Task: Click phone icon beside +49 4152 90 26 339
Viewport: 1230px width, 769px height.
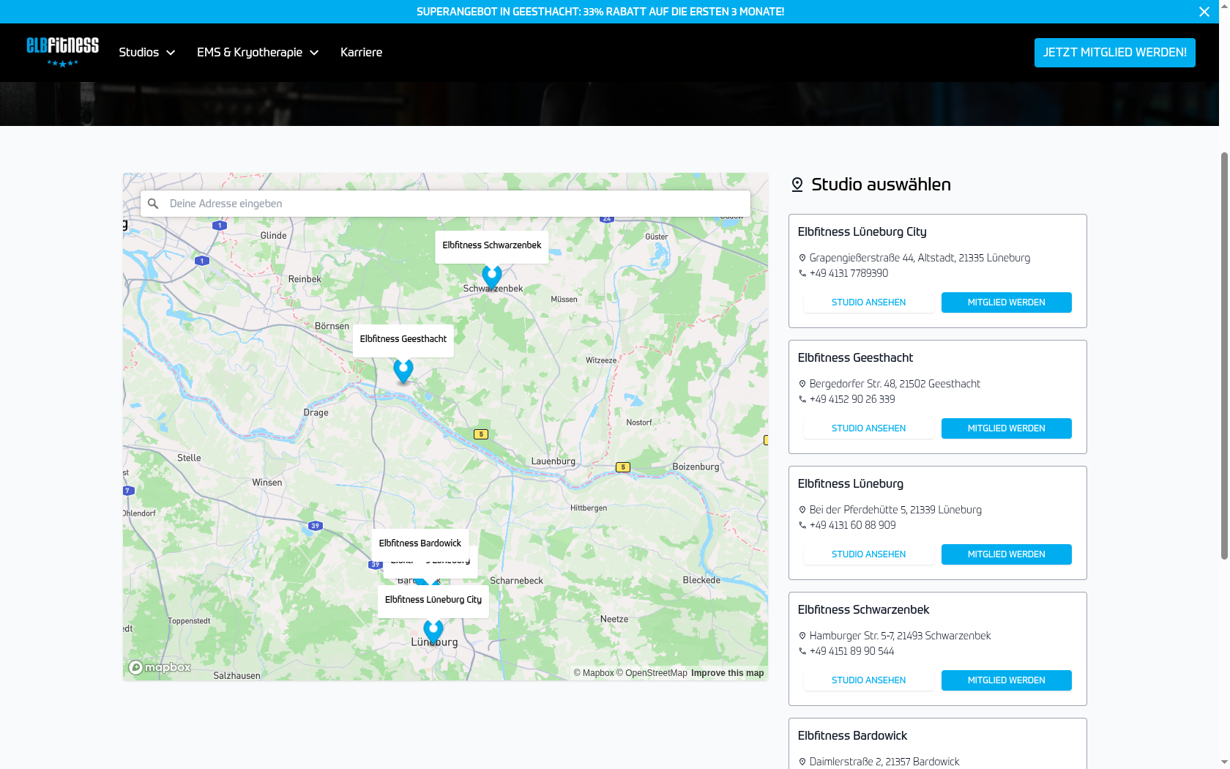Action: click(802, 399)
